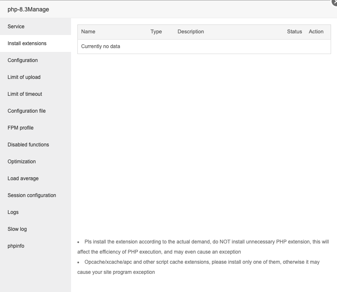Open Limit of timeout settings
This screenshot has height=292, width=337.
coord(25,94)
